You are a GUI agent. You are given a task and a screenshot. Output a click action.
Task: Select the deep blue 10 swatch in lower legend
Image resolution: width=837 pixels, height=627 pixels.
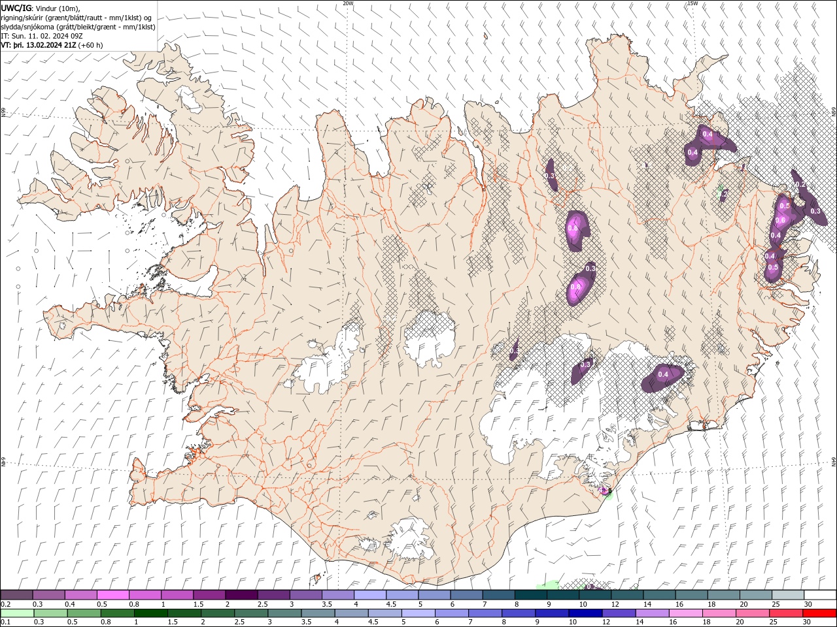pyautogui.click(x=586, y=613)
